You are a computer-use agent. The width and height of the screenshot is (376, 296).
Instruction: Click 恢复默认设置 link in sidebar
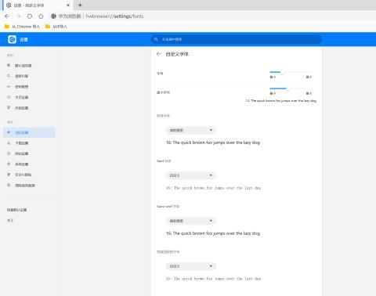pyautogui.click(x=17, y=210)
